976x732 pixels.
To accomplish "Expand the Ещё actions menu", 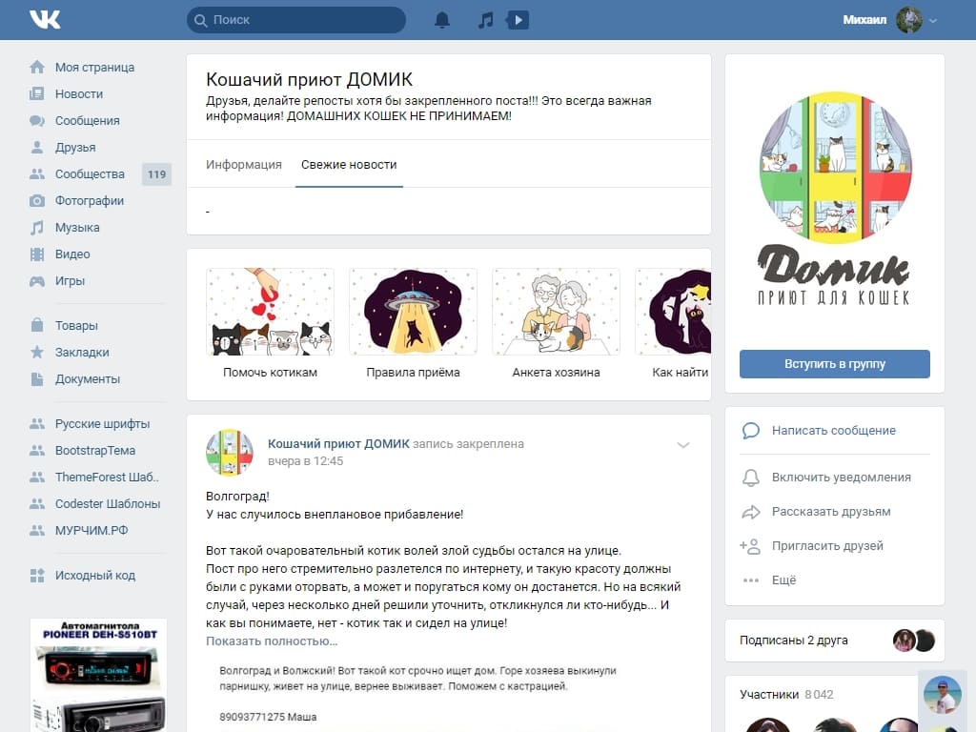I will click(x=783, y=580).
